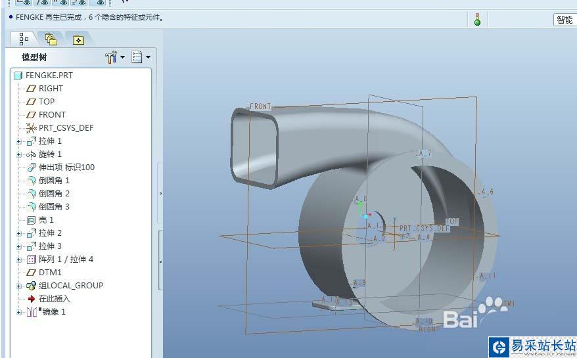Select the DTM1 datum plane icon
This screenshot has height=358, width=577.
pyautogui.click(x=32, y=273)
